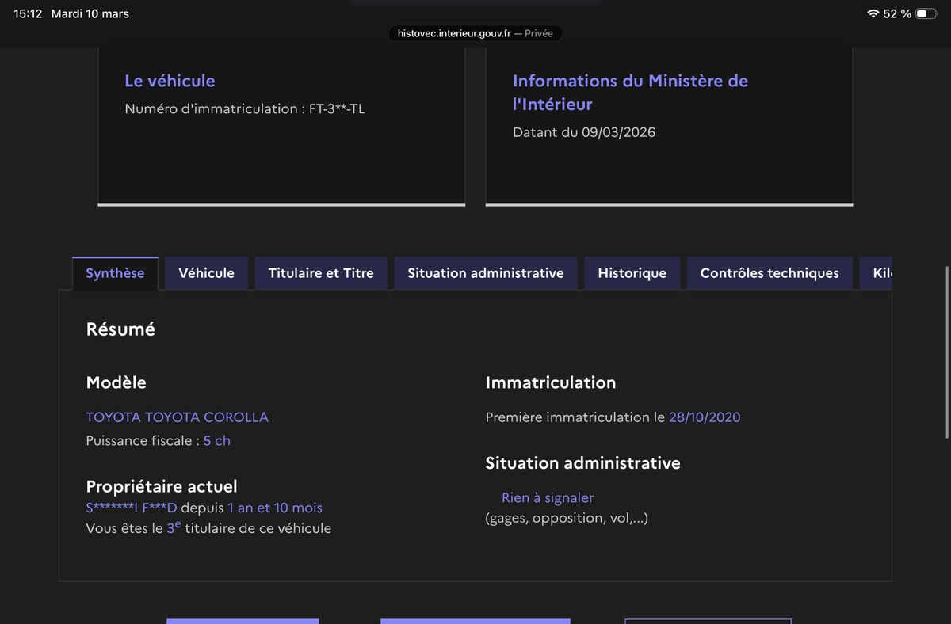Click the 'Le véhicule' card heading
This screenshot has width=951, height=624.
point(170,81)
